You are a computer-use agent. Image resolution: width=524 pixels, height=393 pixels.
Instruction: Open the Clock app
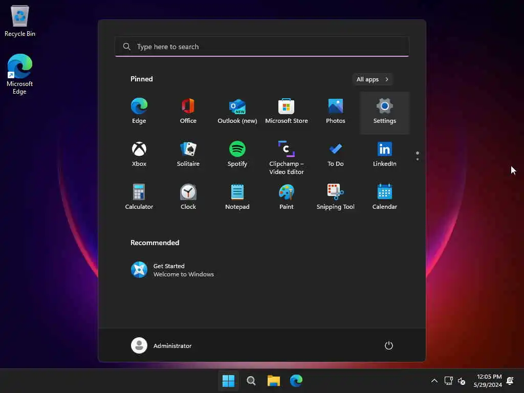[188, 198]
